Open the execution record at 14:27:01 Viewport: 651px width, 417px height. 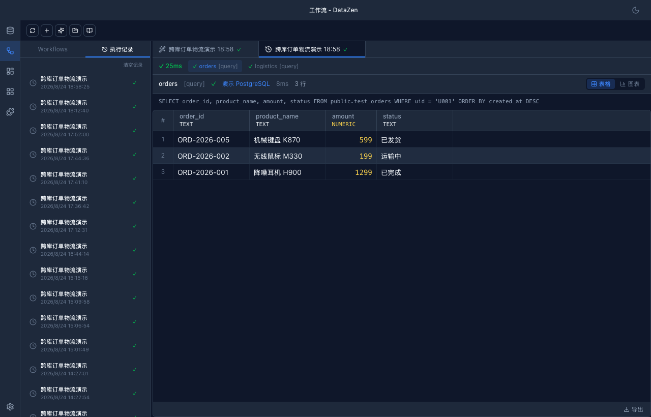85,369
